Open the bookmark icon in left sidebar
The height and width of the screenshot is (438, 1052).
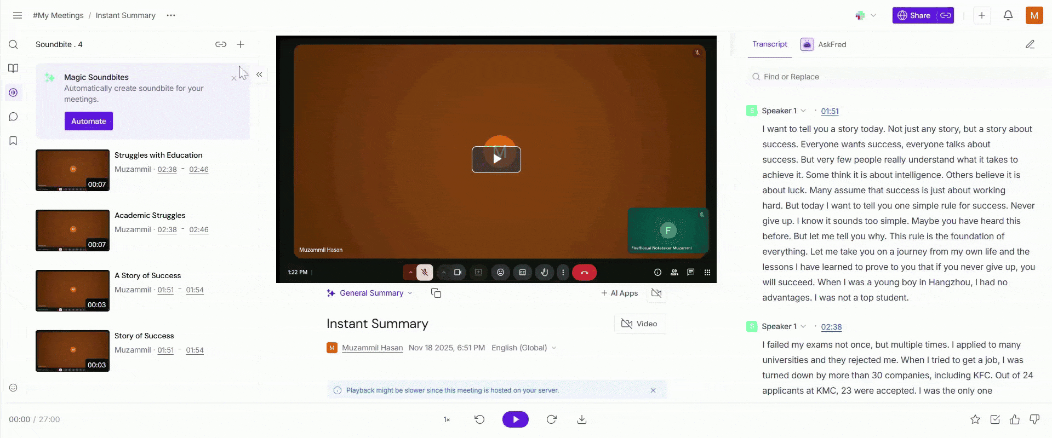[14, 141]
